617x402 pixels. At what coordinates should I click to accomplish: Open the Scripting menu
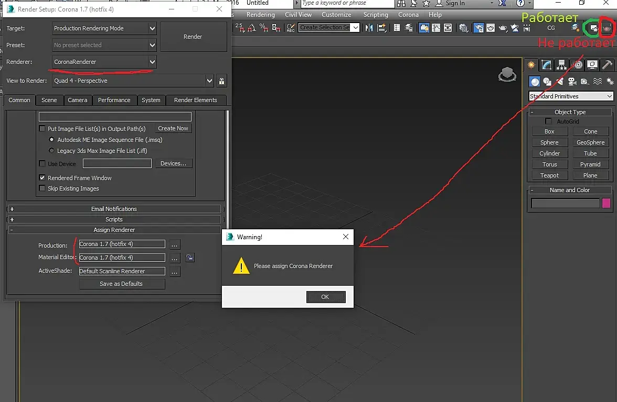tap(376, 15)
